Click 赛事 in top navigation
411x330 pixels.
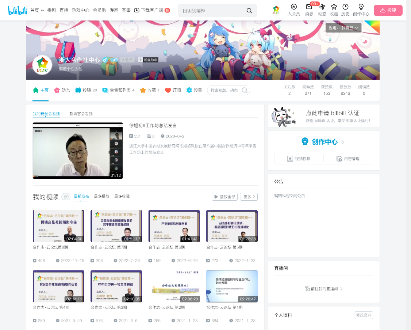click(x=126, y=10)
